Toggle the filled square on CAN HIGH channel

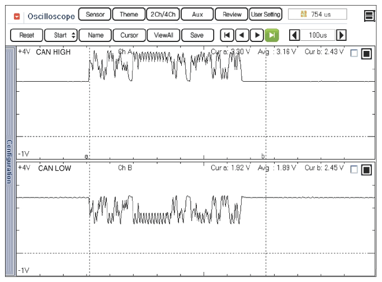point(366,54)
